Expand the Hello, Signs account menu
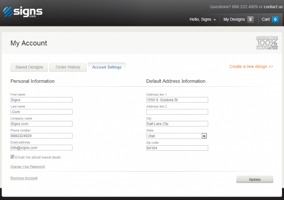 click(x=202, y=19)
